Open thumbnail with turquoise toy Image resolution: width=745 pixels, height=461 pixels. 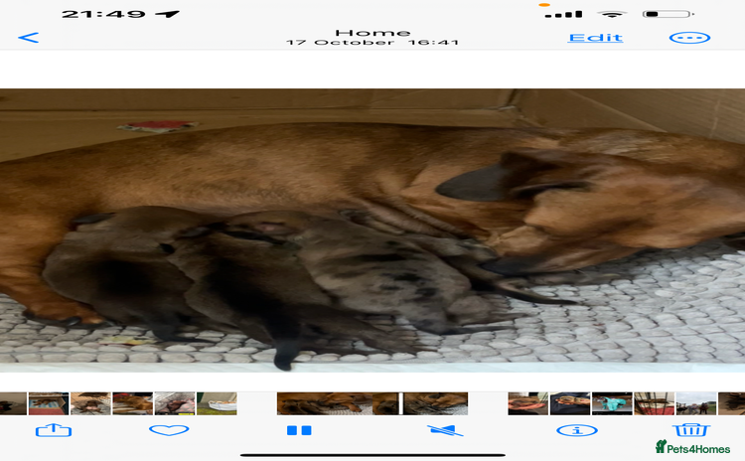pos(612,403)
